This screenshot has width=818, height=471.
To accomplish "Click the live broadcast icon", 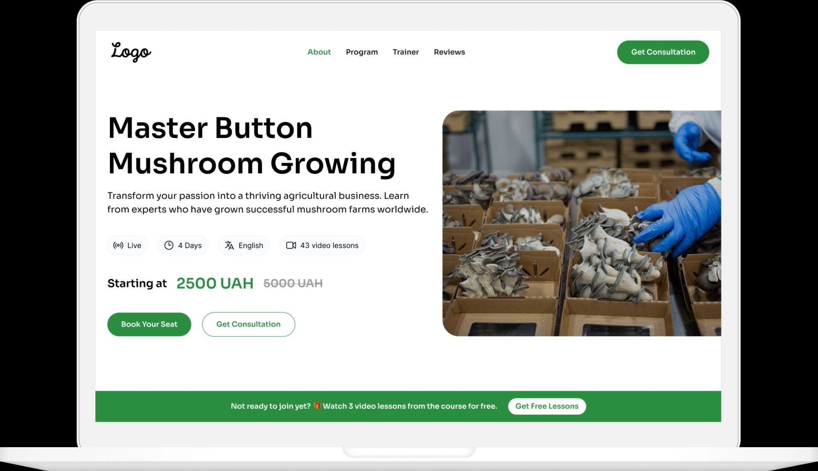I will click(x=118, y=245).
